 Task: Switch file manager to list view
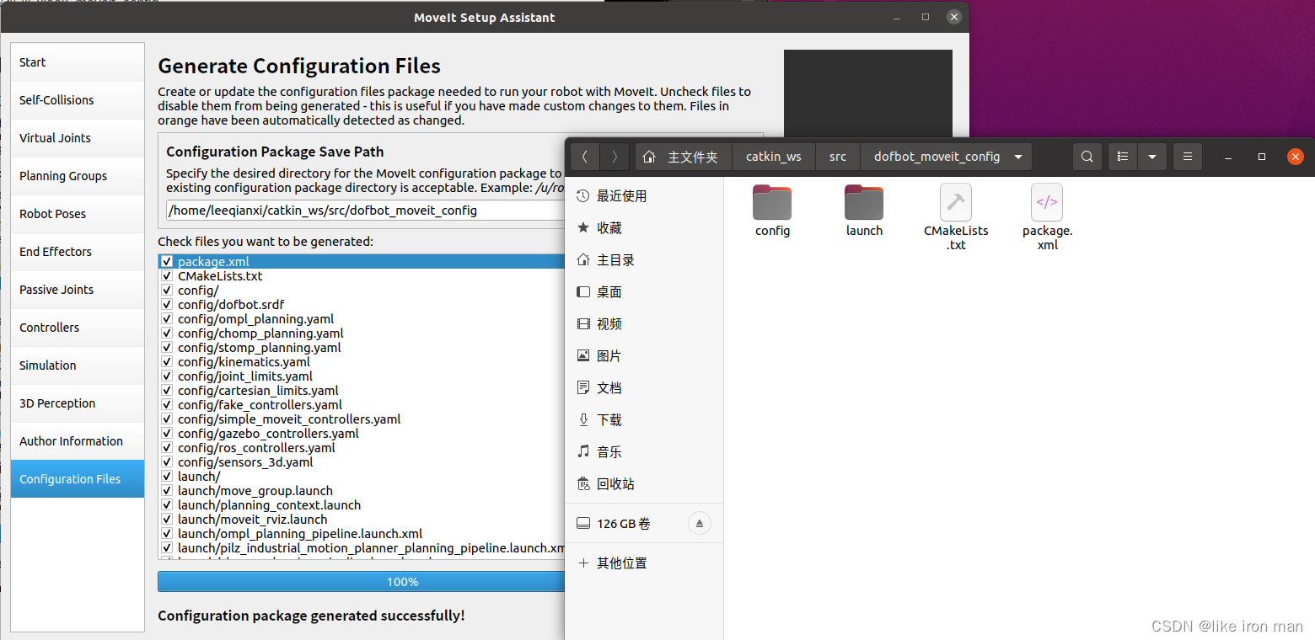click(x=1123, y=157)
